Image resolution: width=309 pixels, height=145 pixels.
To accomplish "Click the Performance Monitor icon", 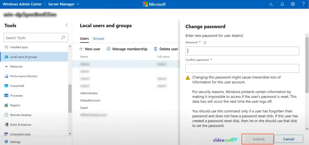I will pyautogui.click(x=6, y=76).
